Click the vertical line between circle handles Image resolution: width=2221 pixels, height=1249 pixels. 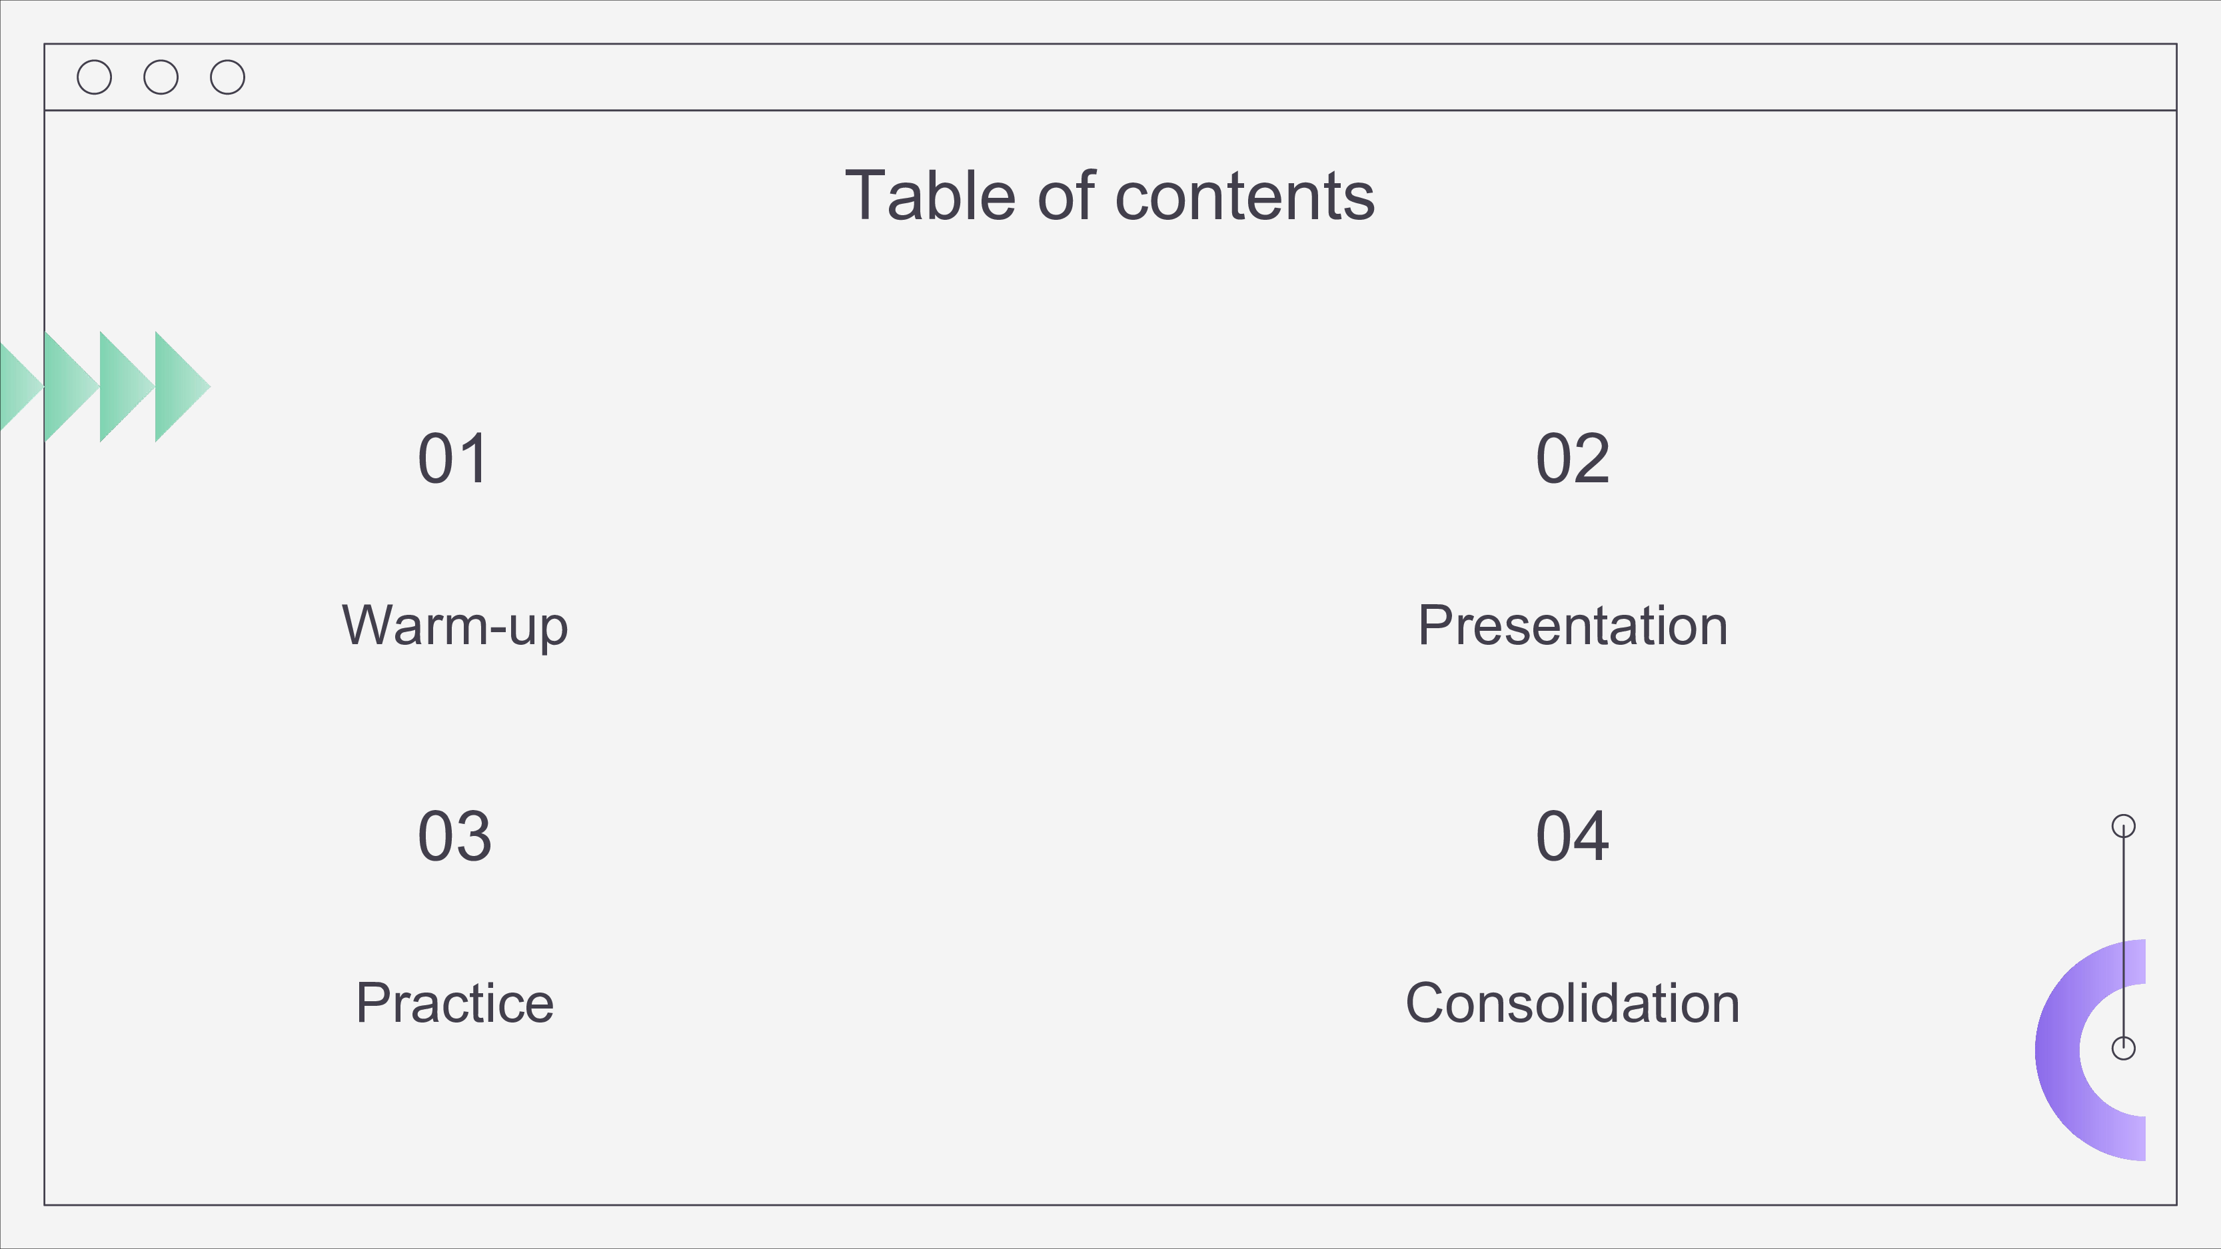(x=2124, y=937)
